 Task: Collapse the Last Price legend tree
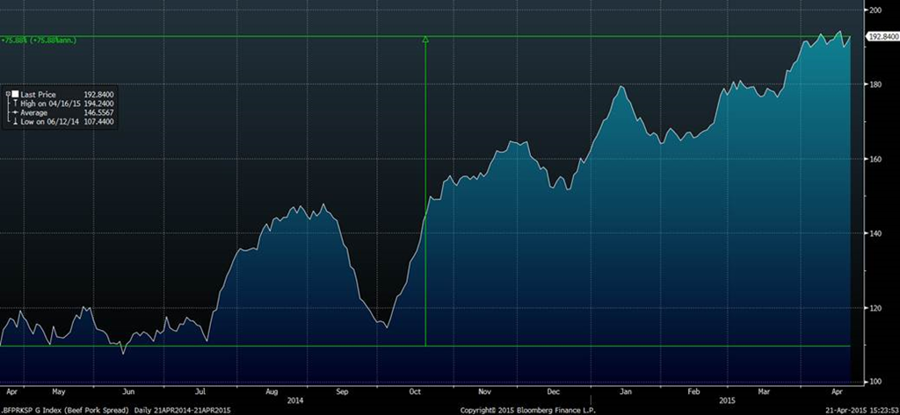tap(7, 94)
